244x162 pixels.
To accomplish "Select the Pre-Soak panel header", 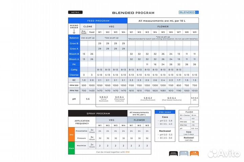I will pyautogui.click(x=165, y=112).
